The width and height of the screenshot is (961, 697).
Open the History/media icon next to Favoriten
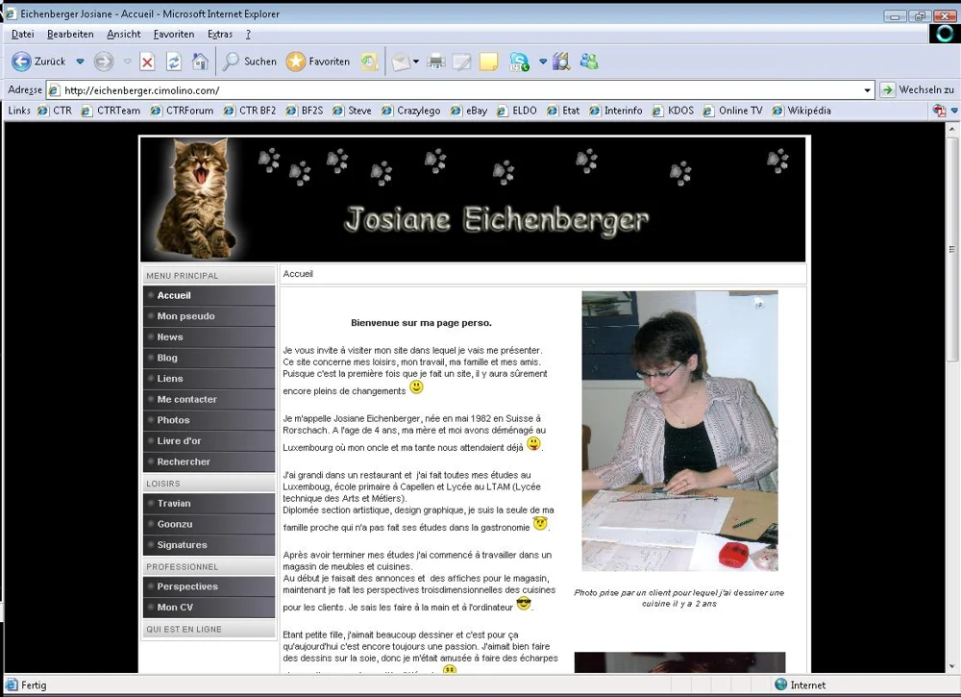(x=369, y=62)
